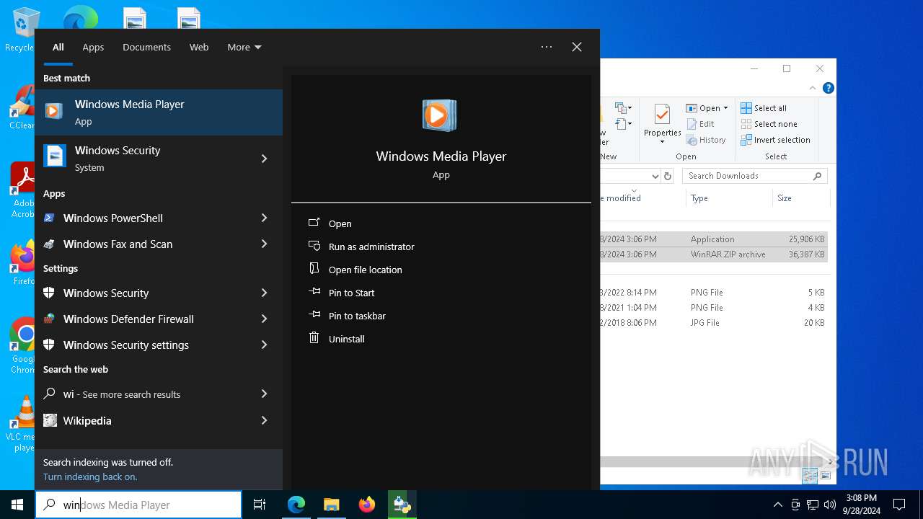Image resolution: width=923 pixels, height=519 pixels.
Task: Click Windows Defender Firewall settings icon
Action: click(49, 319)
